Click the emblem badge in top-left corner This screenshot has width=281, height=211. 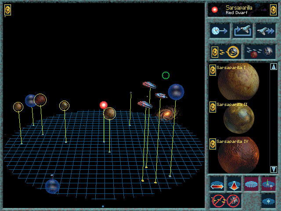[8, 10]
